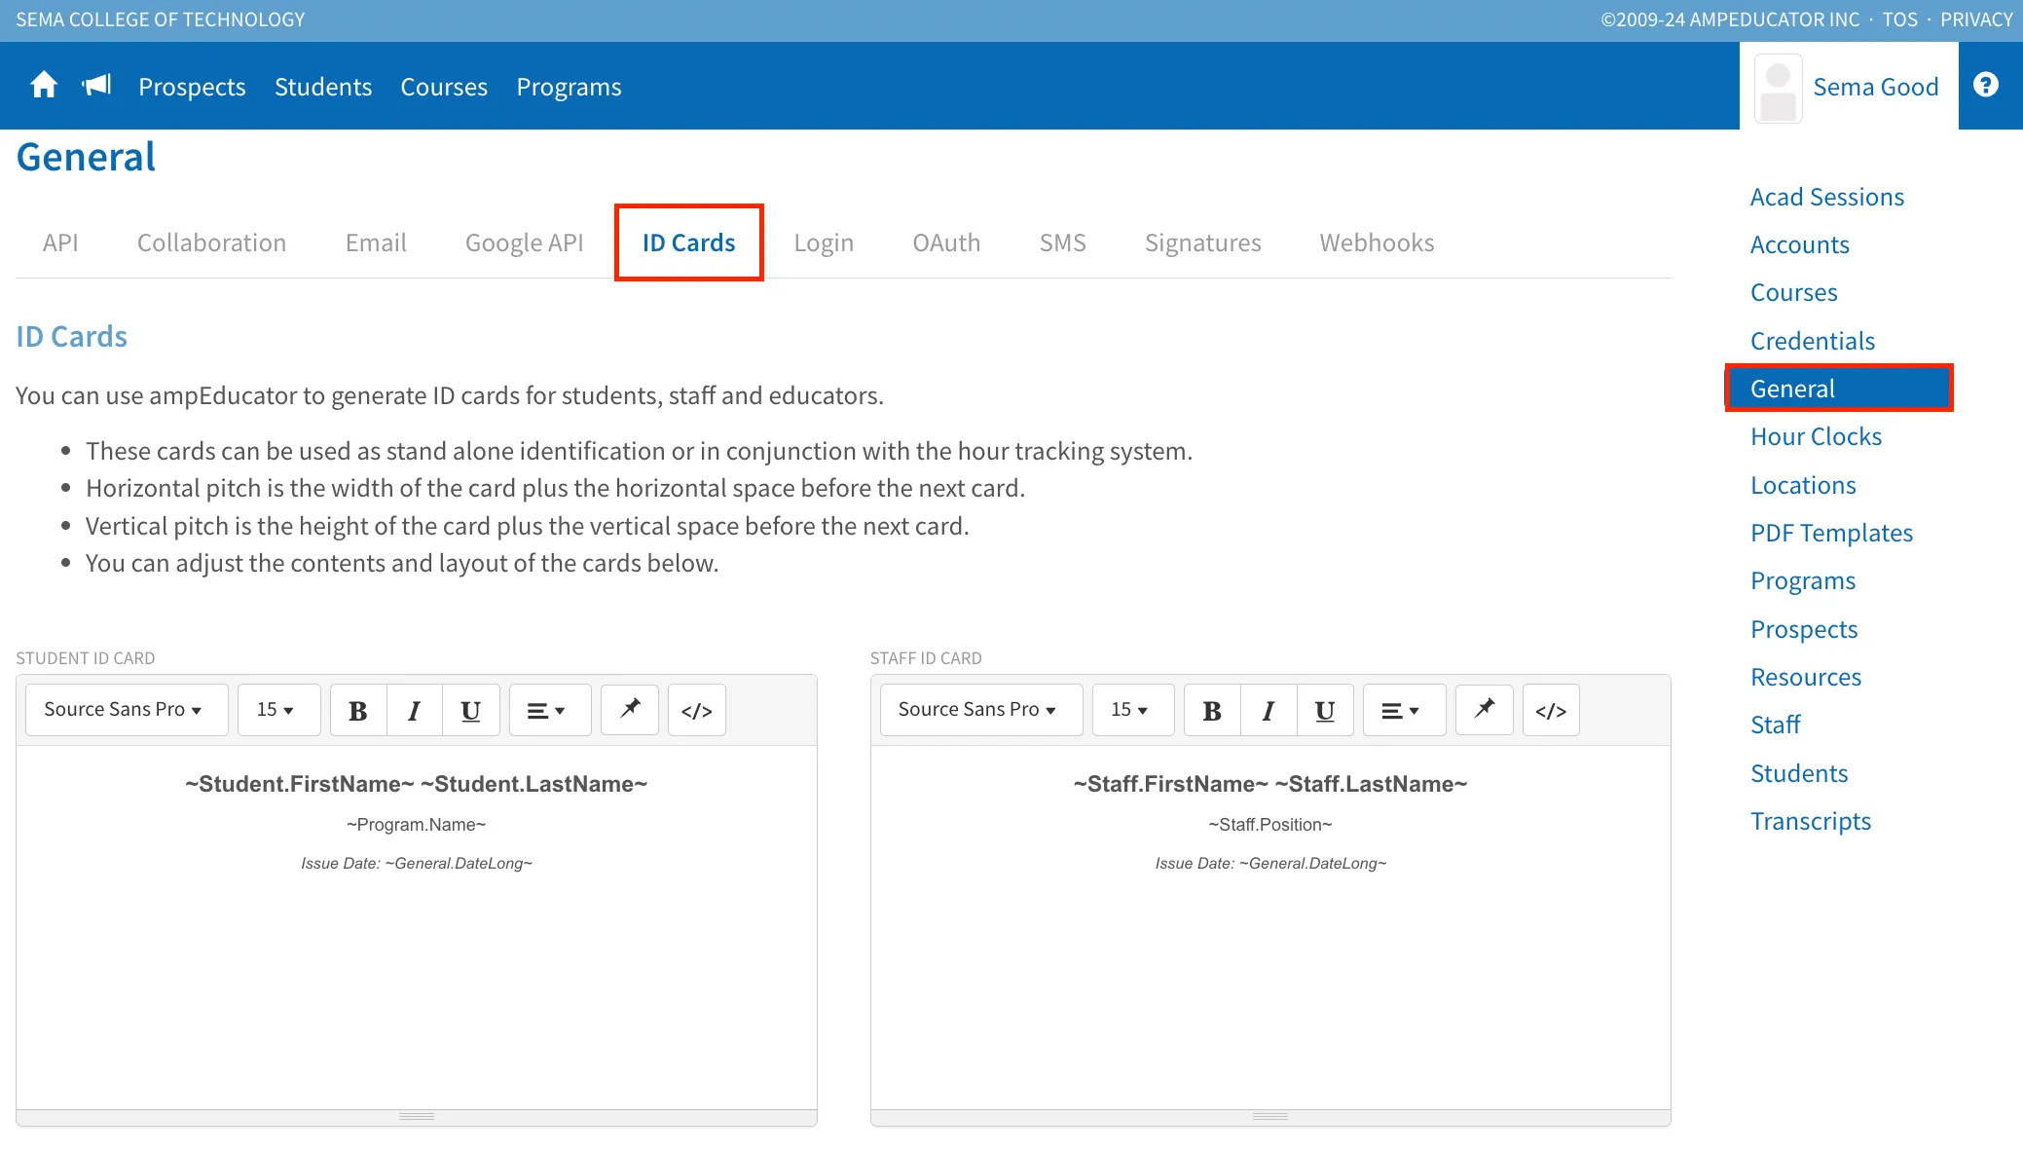Switch to the Login tab

[824, 242]
